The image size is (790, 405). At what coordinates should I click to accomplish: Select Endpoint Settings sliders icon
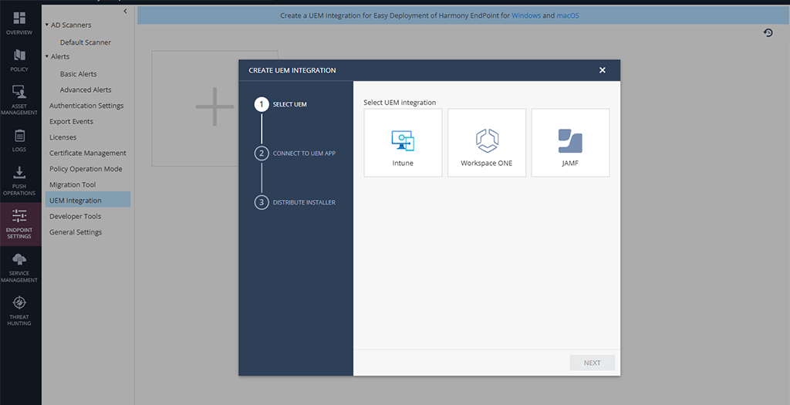[x=19, y=215]
